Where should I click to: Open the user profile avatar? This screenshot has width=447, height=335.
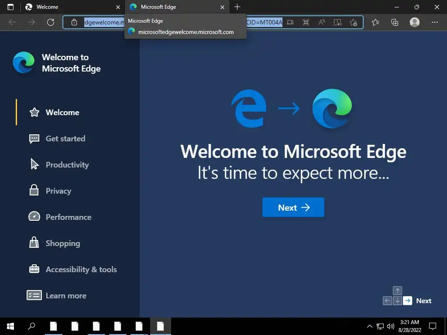415,22
